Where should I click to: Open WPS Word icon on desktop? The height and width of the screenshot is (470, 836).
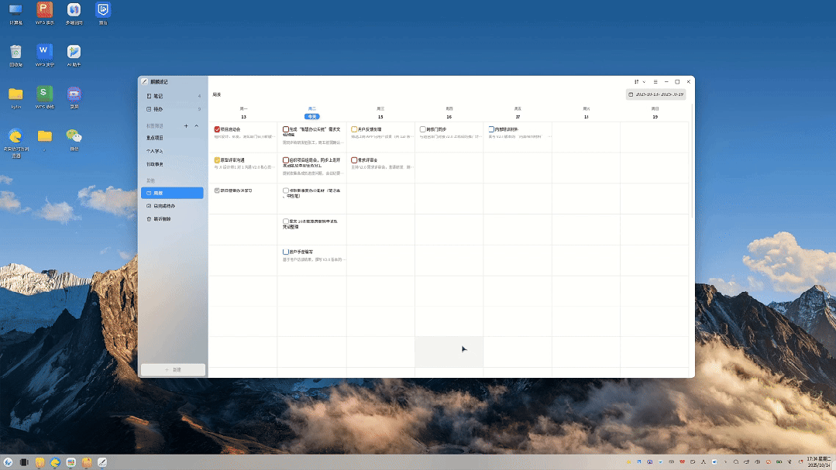[44, 52]
